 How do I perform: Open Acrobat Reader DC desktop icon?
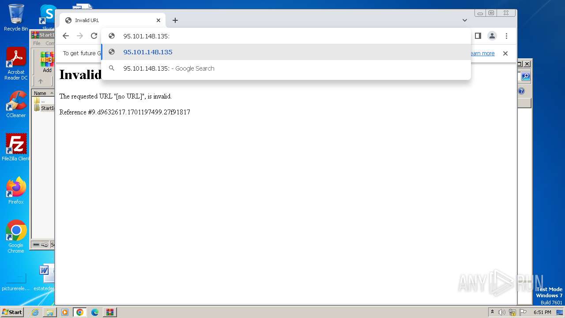[16, 64]
